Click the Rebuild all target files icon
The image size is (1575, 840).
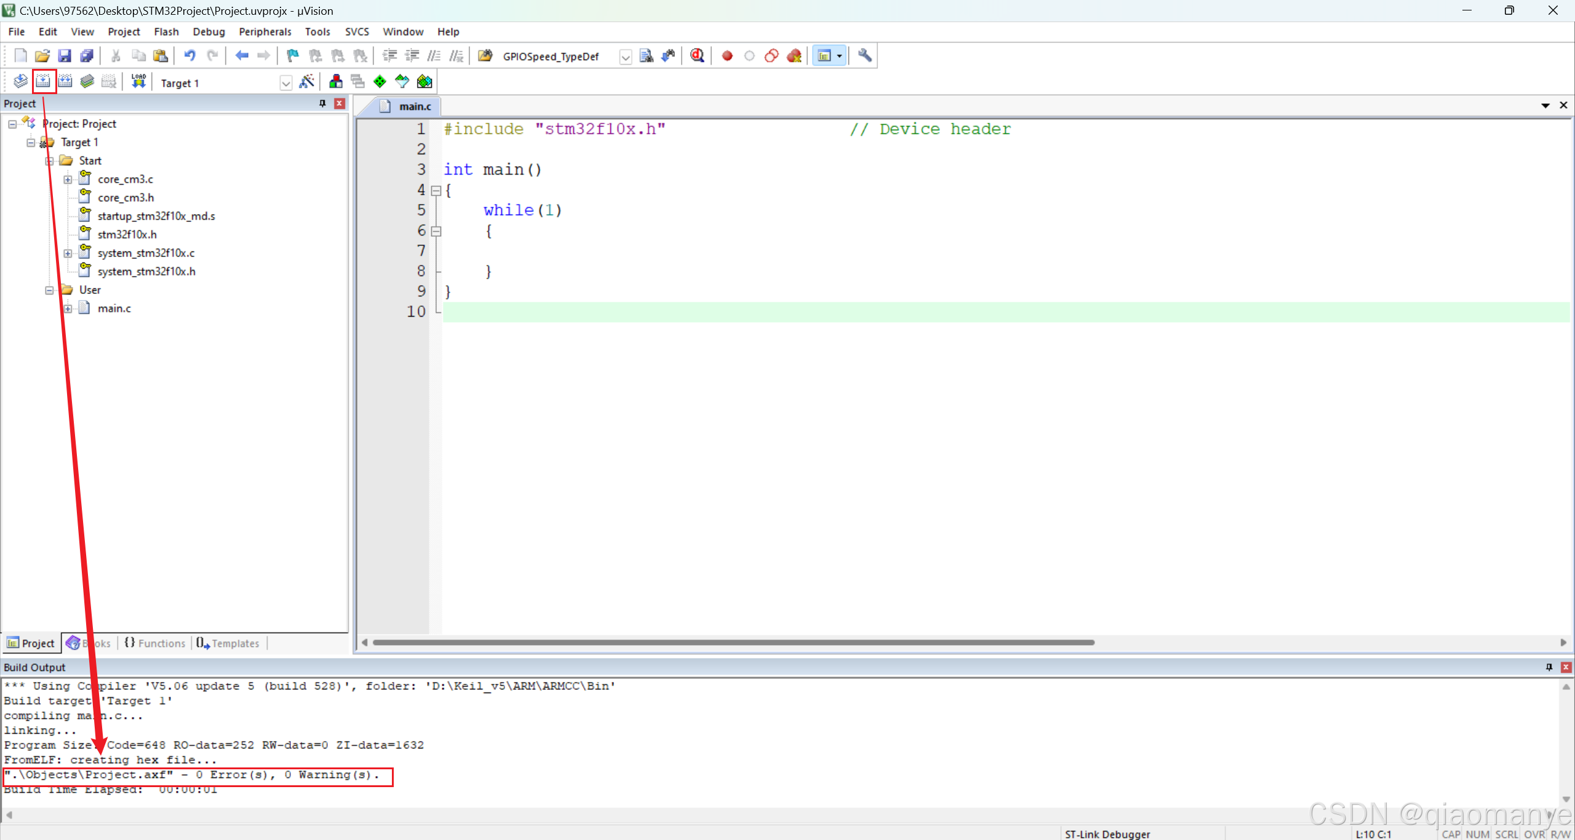(x=65, y=82)
